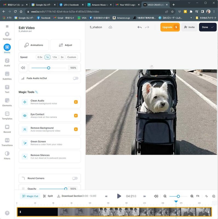Viewport: 218px width, 219px height.
Task: Choose Custom speed option
Action: 71,57
